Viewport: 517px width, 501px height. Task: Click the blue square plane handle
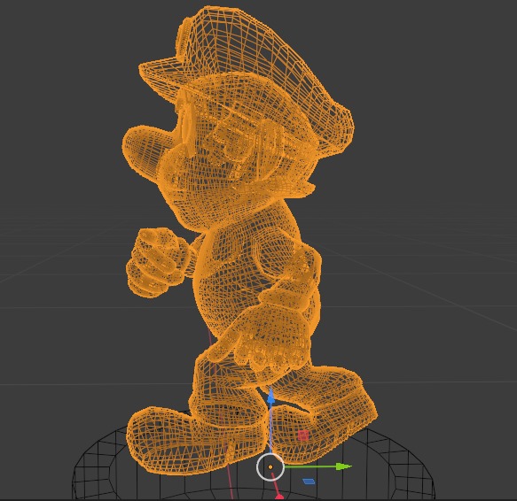tap(309, 482)
